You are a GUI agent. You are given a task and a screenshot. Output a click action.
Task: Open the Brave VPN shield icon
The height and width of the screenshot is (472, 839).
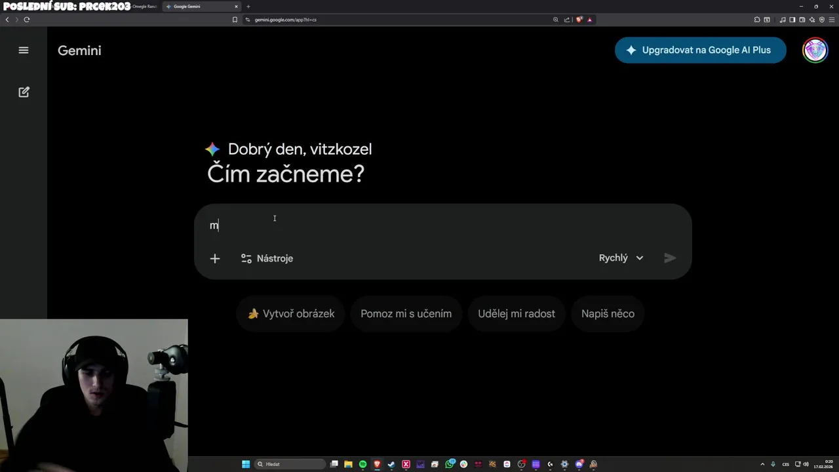point(822,20)
